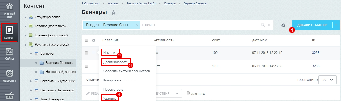Open the Сайты calendar icon section
The height and width of the screenshot is (101, 341).
9,54
